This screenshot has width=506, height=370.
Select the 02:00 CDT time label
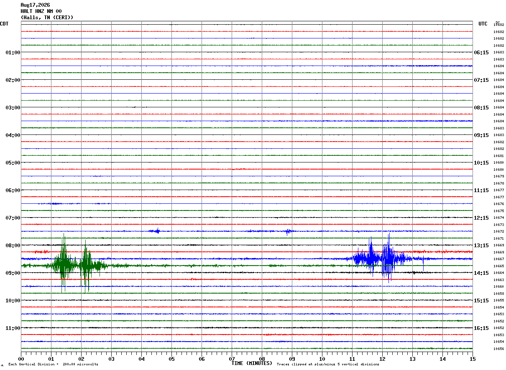[13, 80]
